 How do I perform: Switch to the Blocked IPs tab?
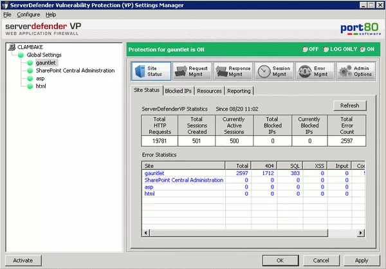click(178, 91)
